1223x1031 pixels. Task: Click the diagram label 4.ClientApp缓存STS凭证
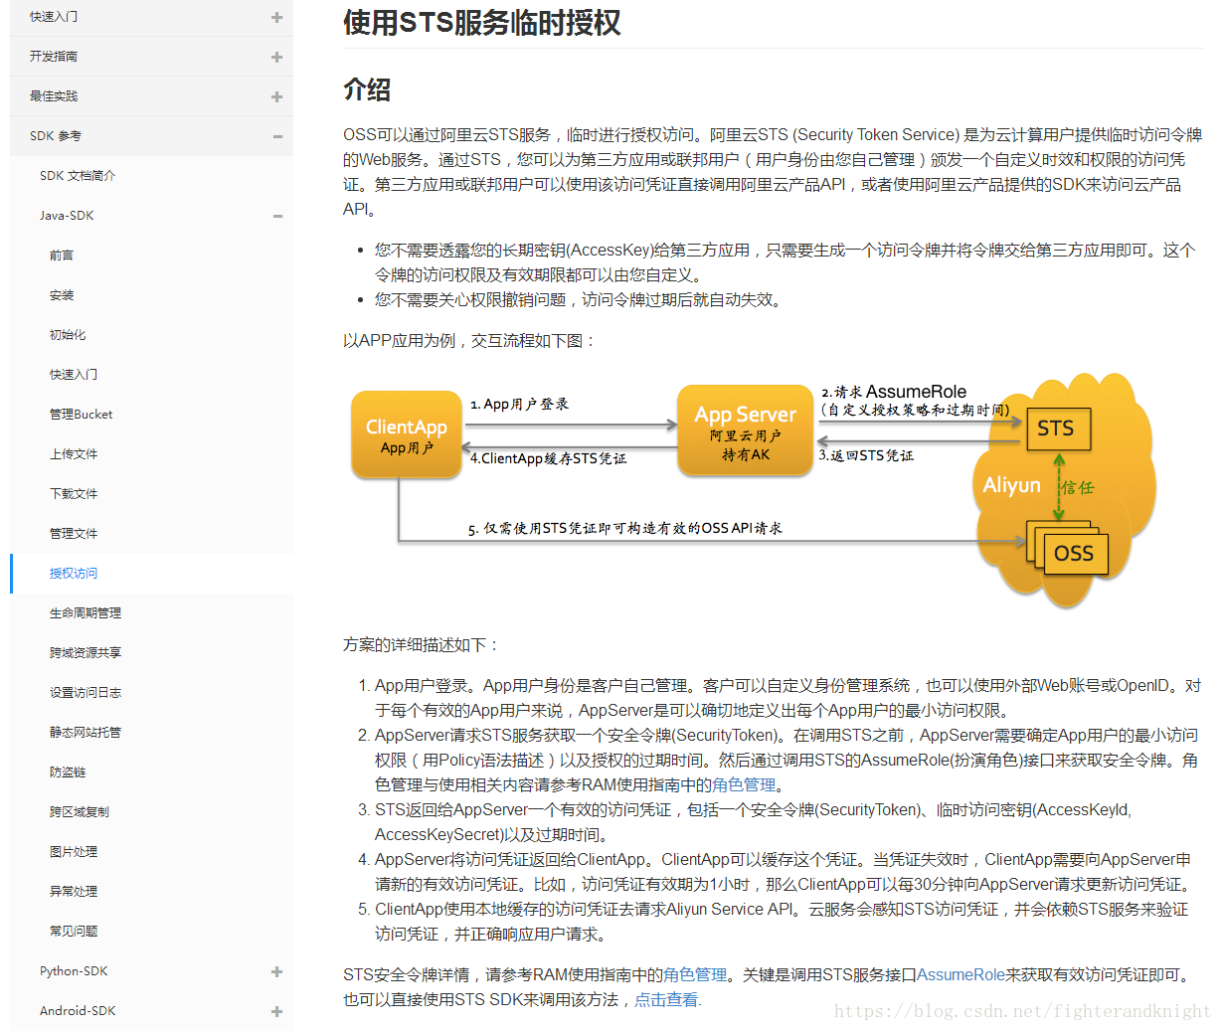click(548, 458)
